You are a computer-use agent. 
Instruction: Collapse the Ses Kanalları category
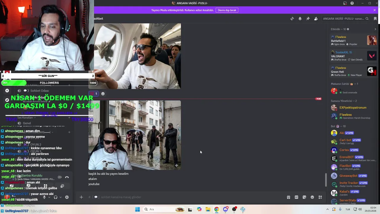coord(26,117)
